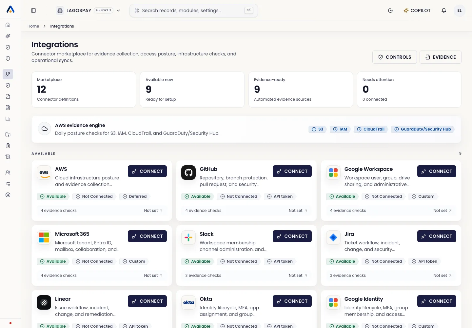Connect the GitHub integration

(292, 171)
